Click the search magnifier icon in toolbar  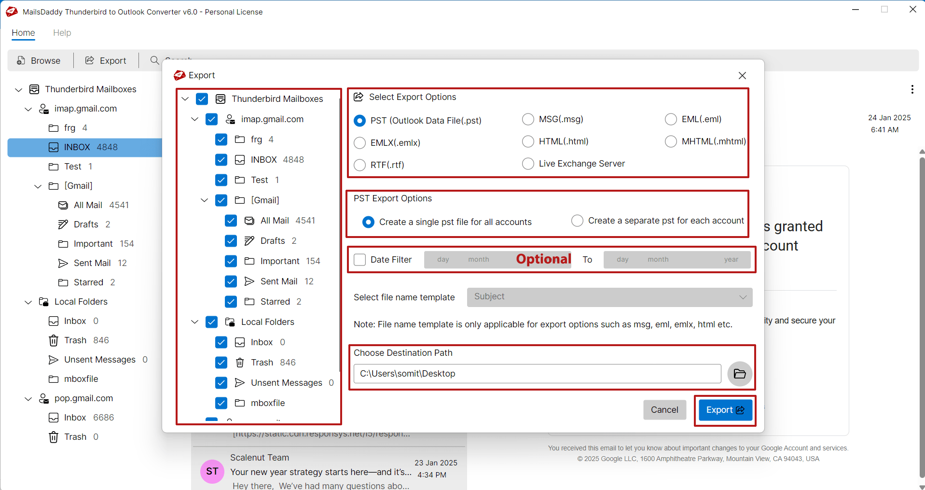(x=154, y=60)
